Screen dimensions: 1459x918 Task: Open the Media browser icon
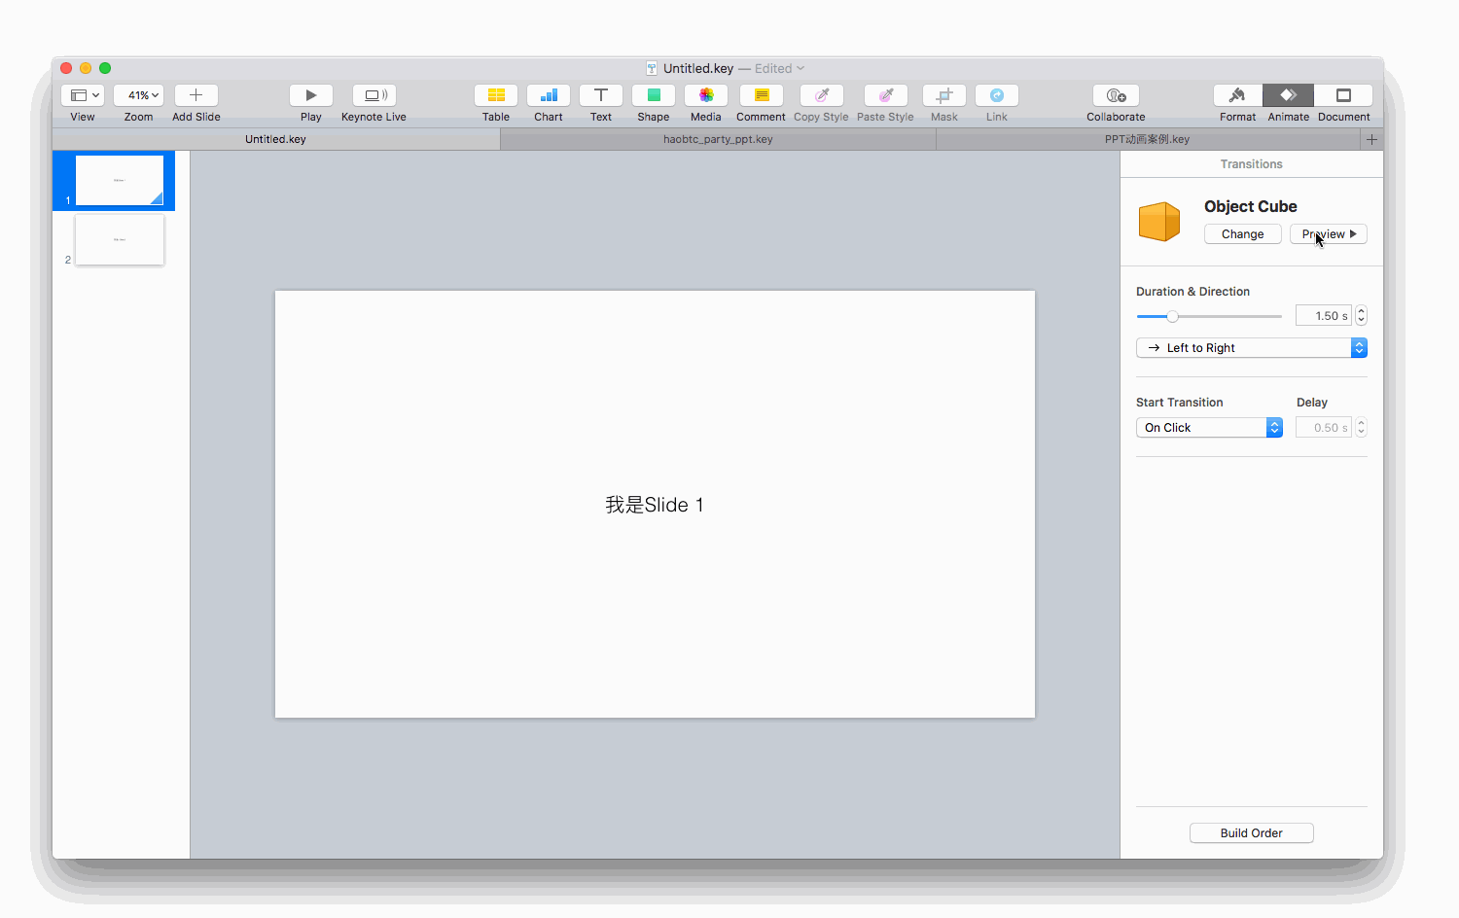pos(705,95)
